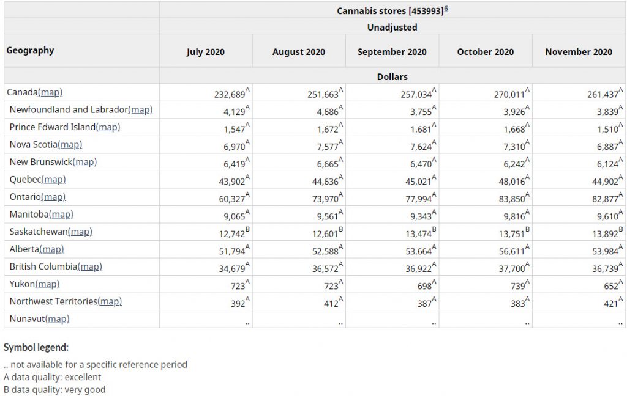Open the Saskatchewan map link
The height and width of the screenshot is (396, 627).
pos(80,232)
